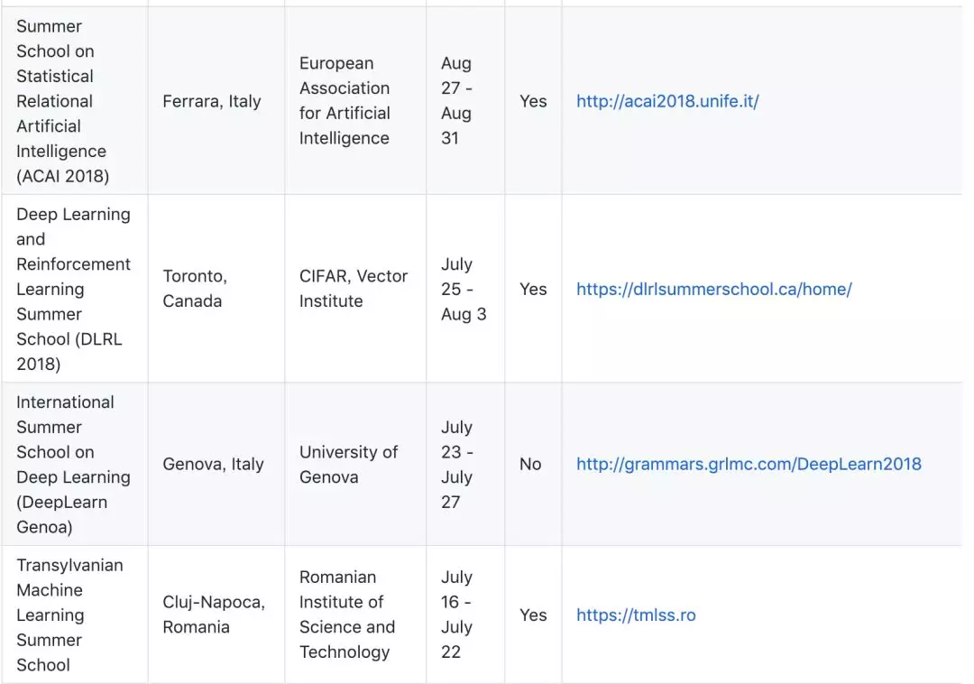
Task: Open the grammars.grlmc.com DeepLearn2018 link
Action: click(749, 464)
